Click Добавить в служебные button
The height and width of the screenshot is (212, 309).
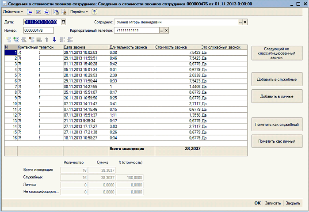tap(277, 79)
